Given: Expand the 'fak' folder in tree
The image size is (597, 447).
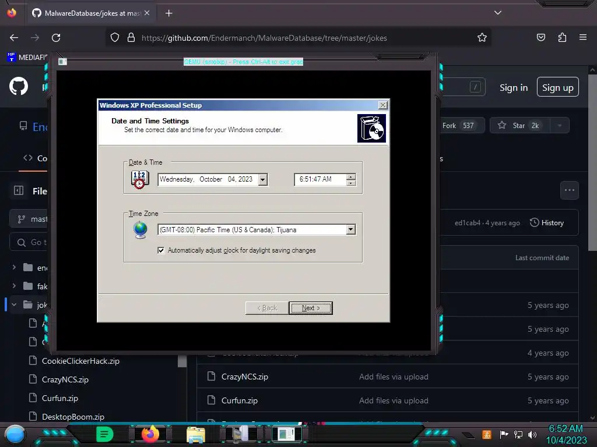Looking at the screenshot, I should [x=14, y=286].
